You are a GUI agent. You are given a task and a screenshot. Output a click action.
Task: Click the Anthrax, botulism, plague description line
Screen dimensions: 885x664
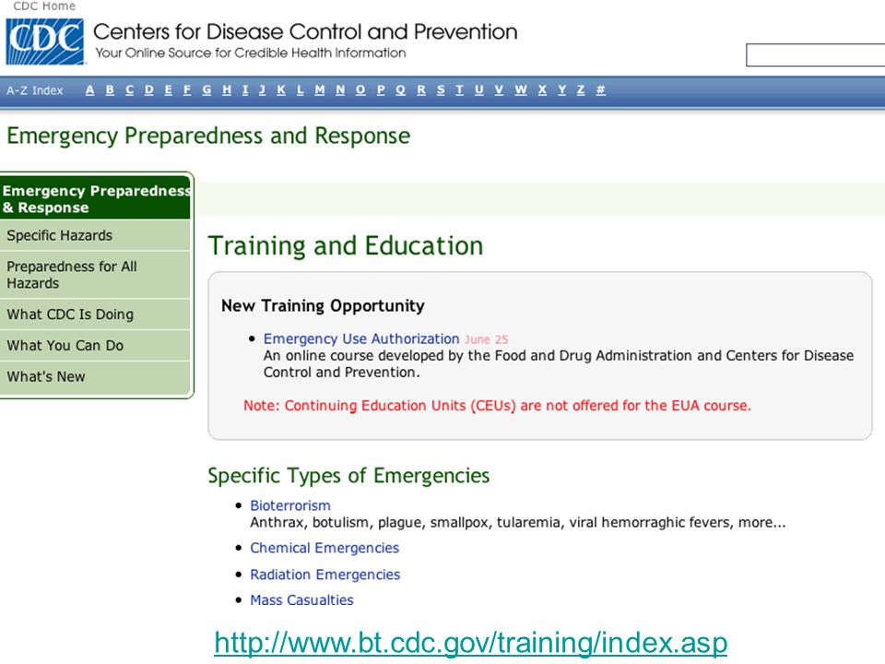tap(517, 523)
